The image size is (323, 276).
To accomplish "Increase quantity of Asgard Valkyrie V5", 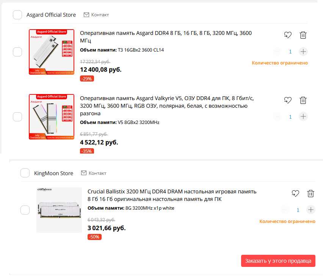I will point(303,116).
